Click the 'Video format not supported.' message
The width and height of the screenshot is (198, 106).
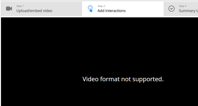[x=123, y=79]
